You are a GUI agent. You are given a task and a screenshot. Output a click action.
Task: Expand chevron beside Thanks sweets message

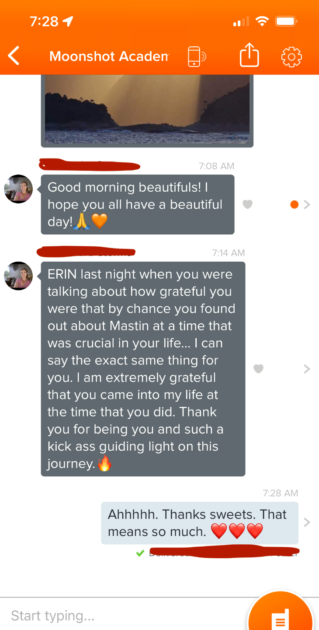(307, 522)
